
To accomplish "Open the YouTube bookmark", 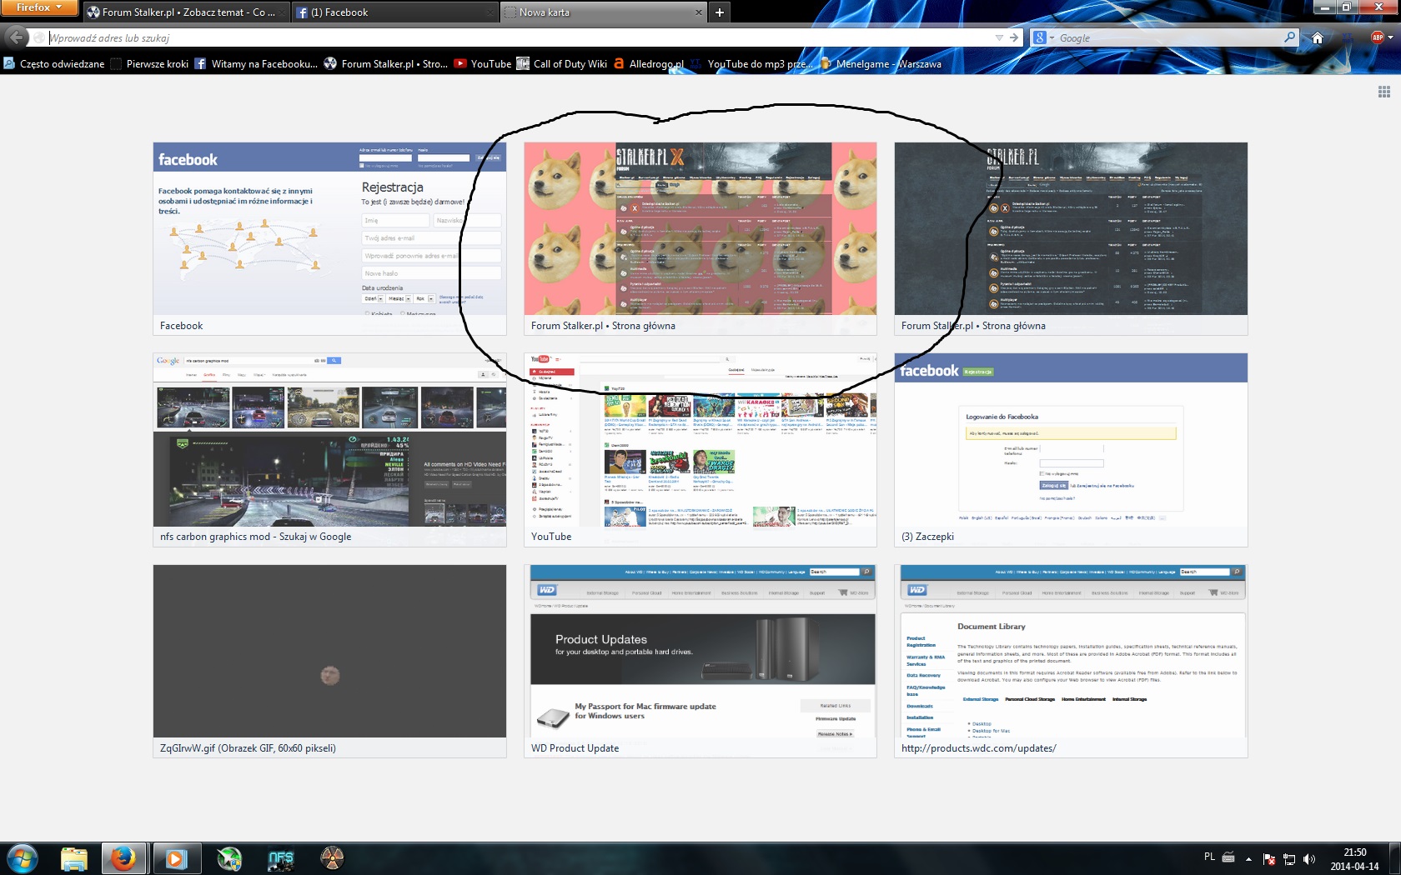I will pos(483,63).
